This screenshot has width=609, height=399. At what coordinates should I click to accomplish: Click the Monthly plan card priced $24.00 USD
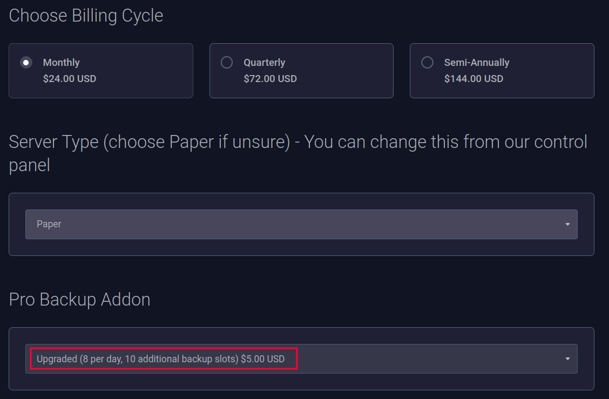[101, 71]
